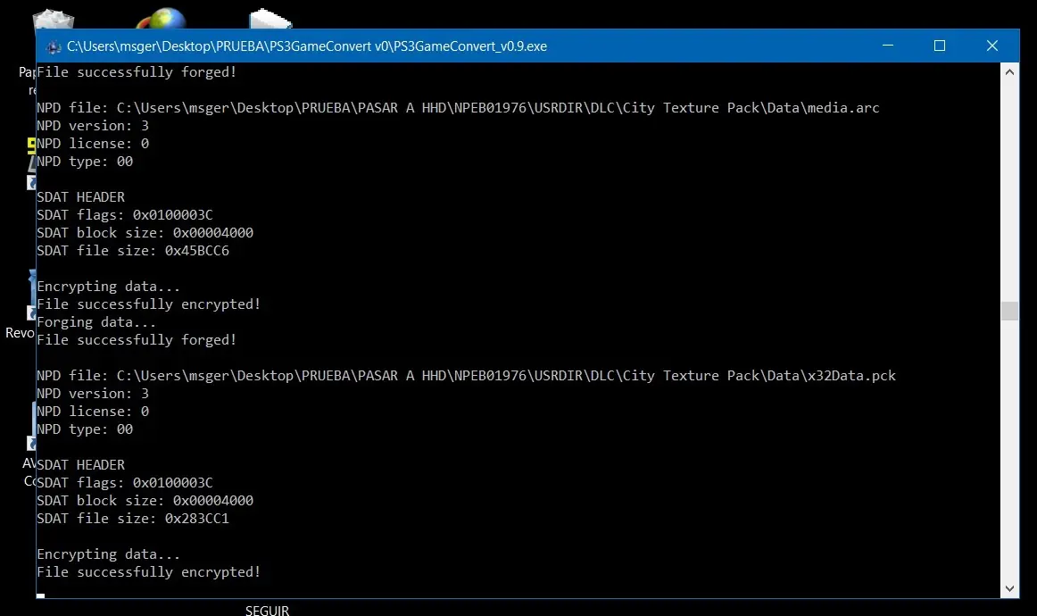1037x616 pixels.
Task: Click the console scrollbar down arrow
Action: pyautogui.click(x=1009, y=588)
